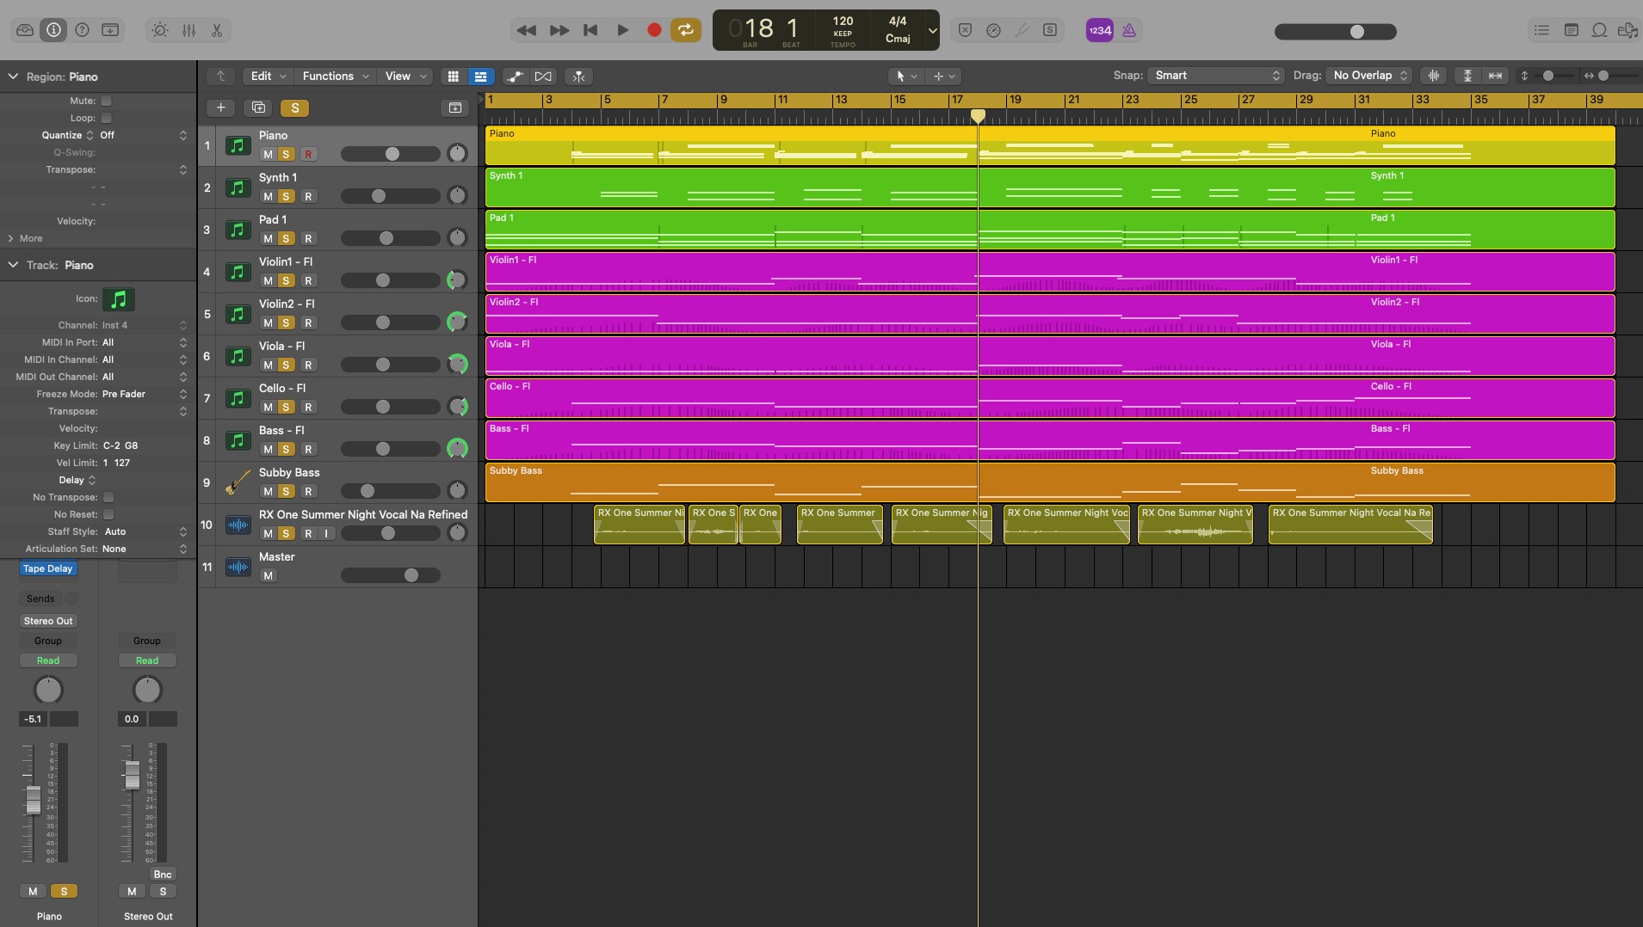Rewind the playhead
1643x927 pixels.
click(x=526, y=30)
